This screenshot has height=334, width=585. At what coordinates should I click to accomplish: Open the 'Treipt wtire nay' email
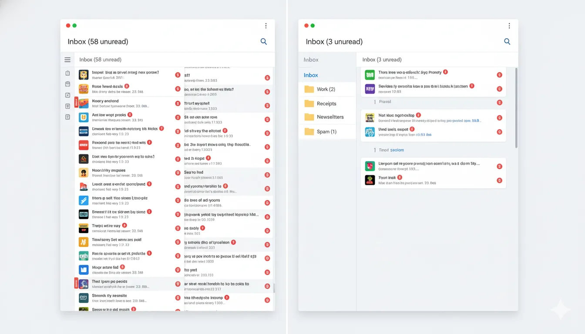(130, 228)
